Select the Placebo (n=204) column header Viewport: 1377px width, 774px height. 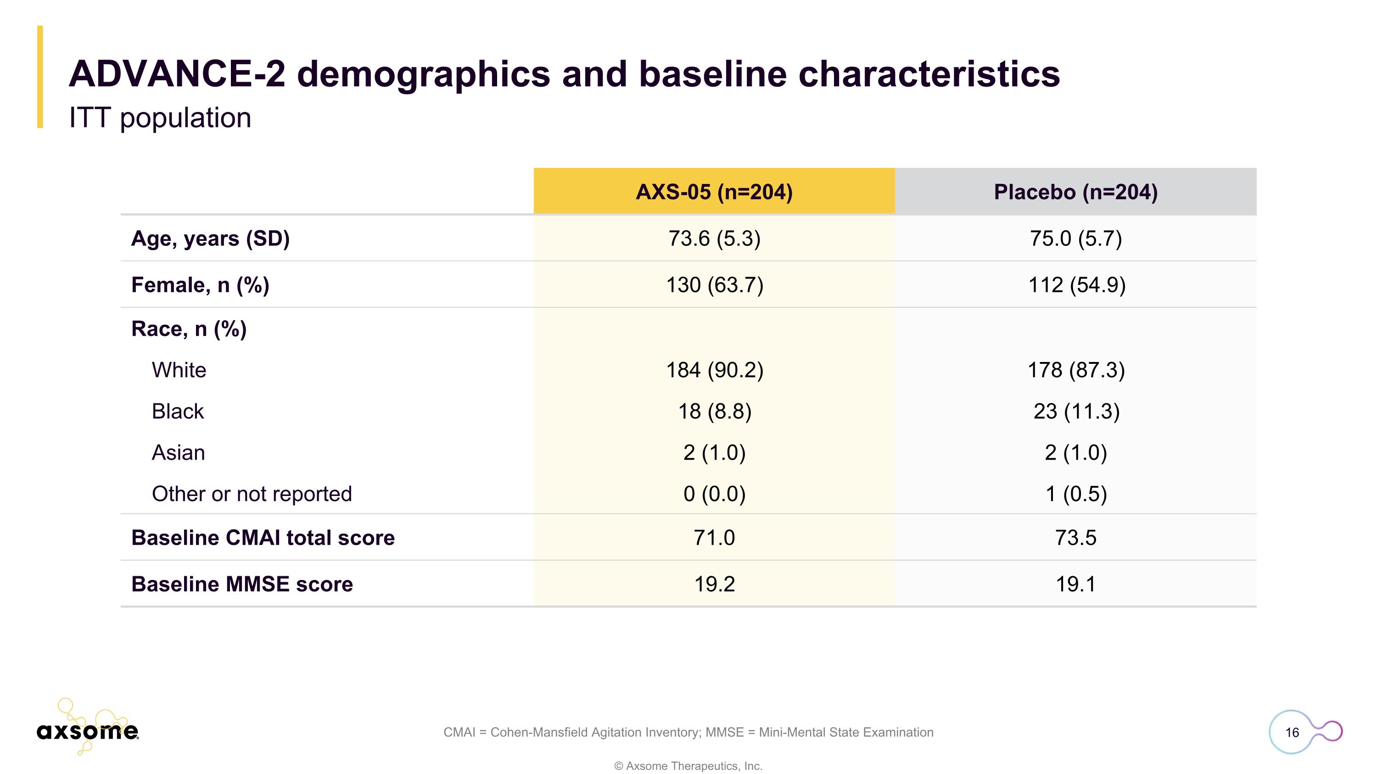point(1075,191)
